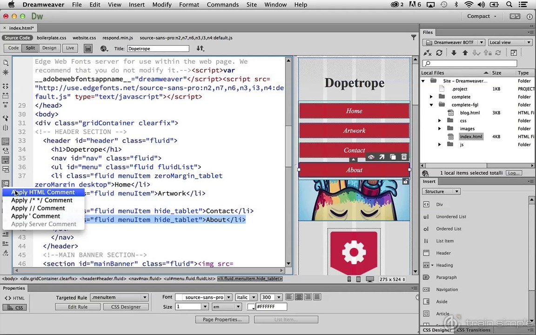Choose Apply HTML Comment
Viewport: 536px width, 335px height.
click(x=43, y=192)
